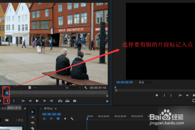Click Drag Audio Only waveform icon
Screen dimensions: 195x130
tap(35, 88)
